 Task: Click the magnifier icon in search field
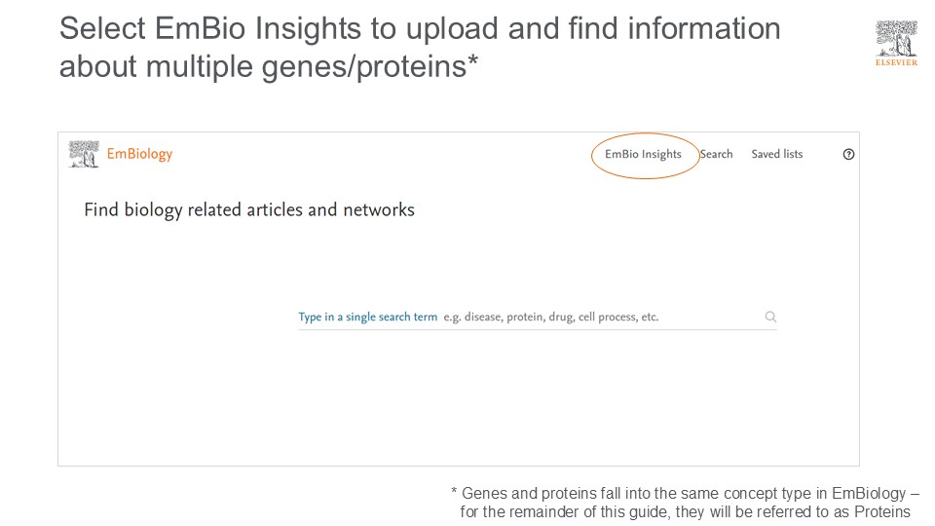coord(770,317)
